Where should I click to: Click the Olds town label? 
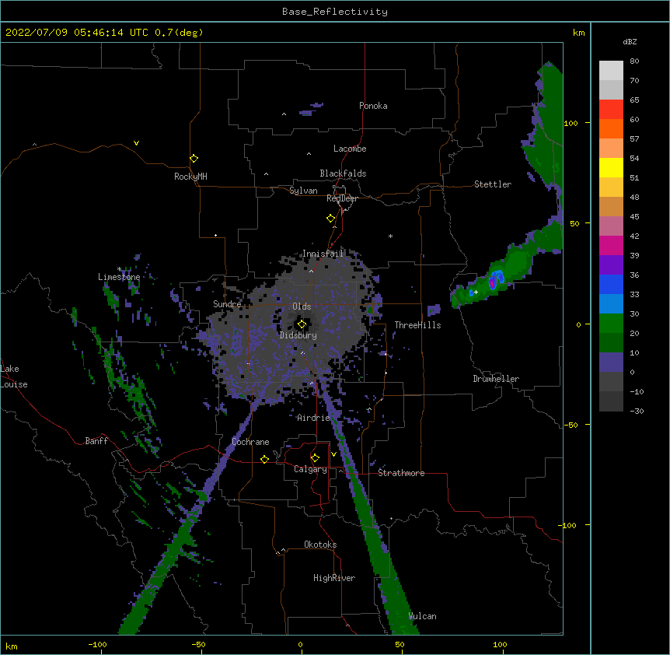point(302,306)
